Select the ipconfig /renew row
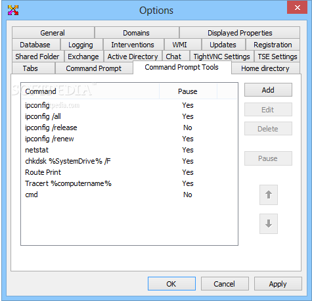The image size is (312, 301). (x=129, y=139)
